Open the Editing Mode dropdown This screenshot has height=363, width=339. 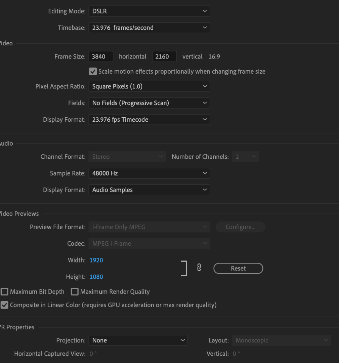pyautogui.click(x=149, y=11)
